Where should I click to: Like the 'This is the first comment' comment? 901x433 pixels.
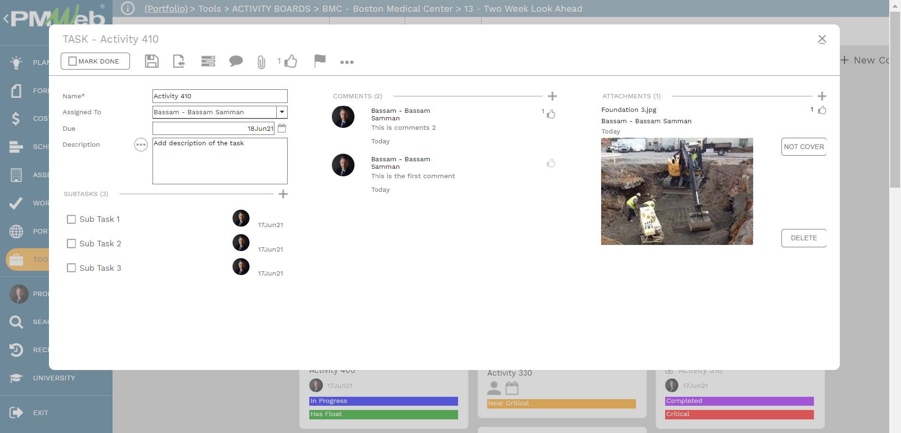[x=551, y=163]
